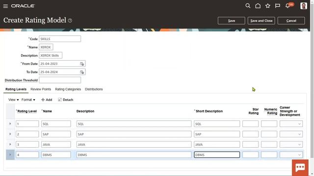Click Rating Level field with value 1
The image size is (314, 176).
click(27, 124)
